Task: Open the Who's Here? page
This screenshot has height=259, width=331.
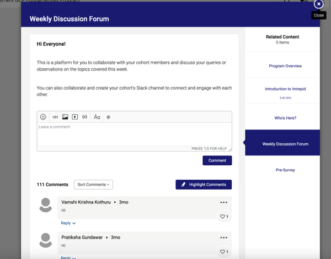Action: (x=285, y=118)
